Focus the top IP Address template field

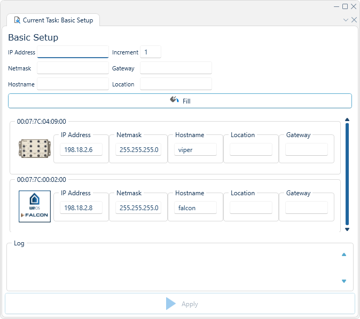[73, 52]
